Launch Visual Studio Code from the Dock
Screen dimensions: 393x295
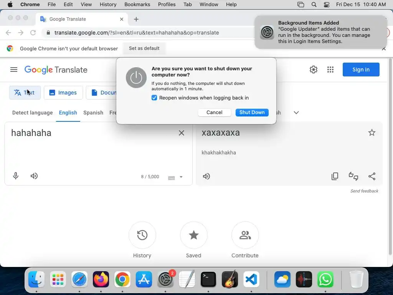(x=251, y=279)
